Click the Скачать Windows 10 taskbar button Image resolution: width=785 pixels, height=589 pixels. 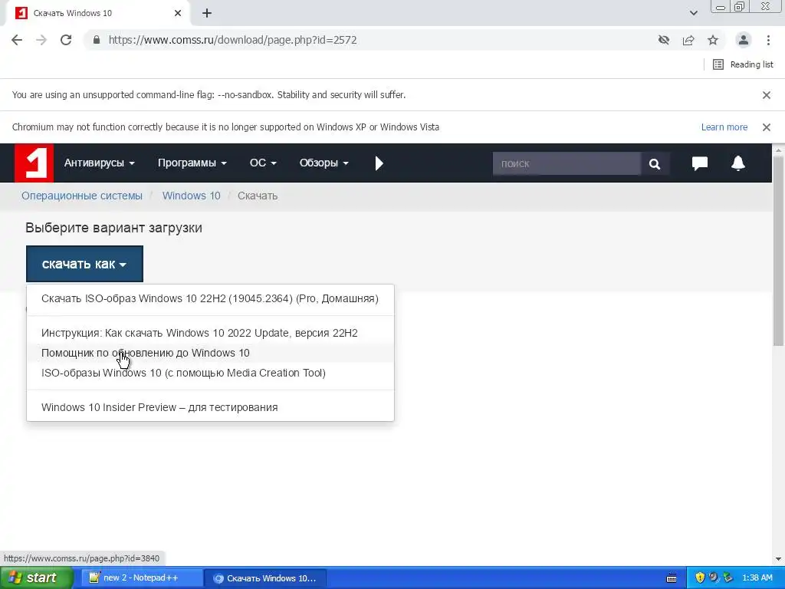point(266,578)
